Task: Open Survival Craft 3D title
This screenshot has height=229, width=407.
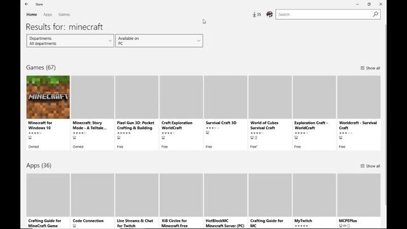Action: [x=221, y=123]
